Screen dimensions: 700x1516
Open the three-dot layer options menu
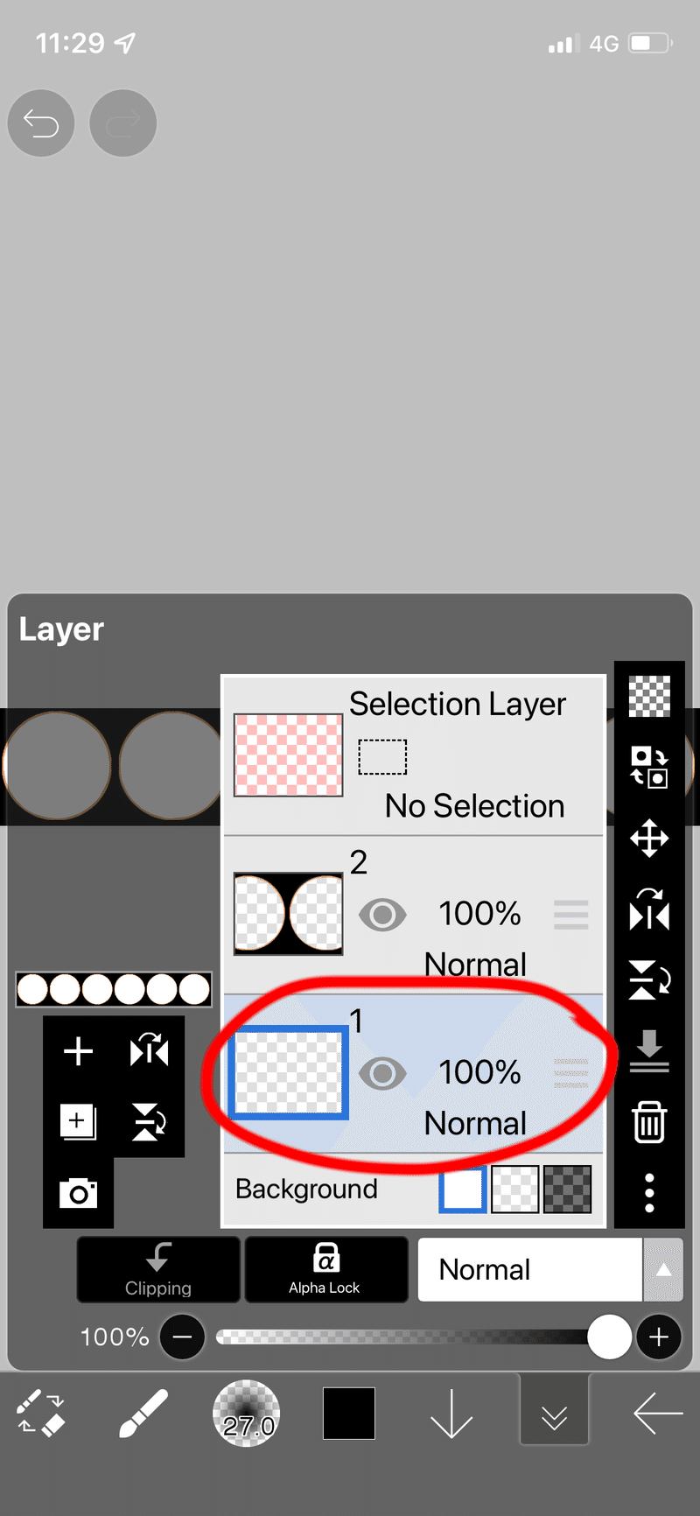649,1193
